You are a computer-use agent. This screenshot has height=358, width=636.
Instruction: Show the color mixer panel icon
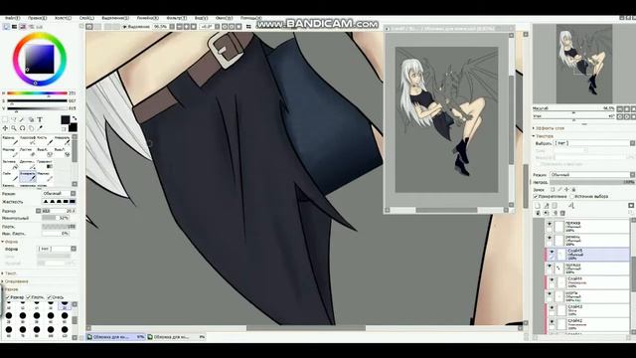point(31,27)
